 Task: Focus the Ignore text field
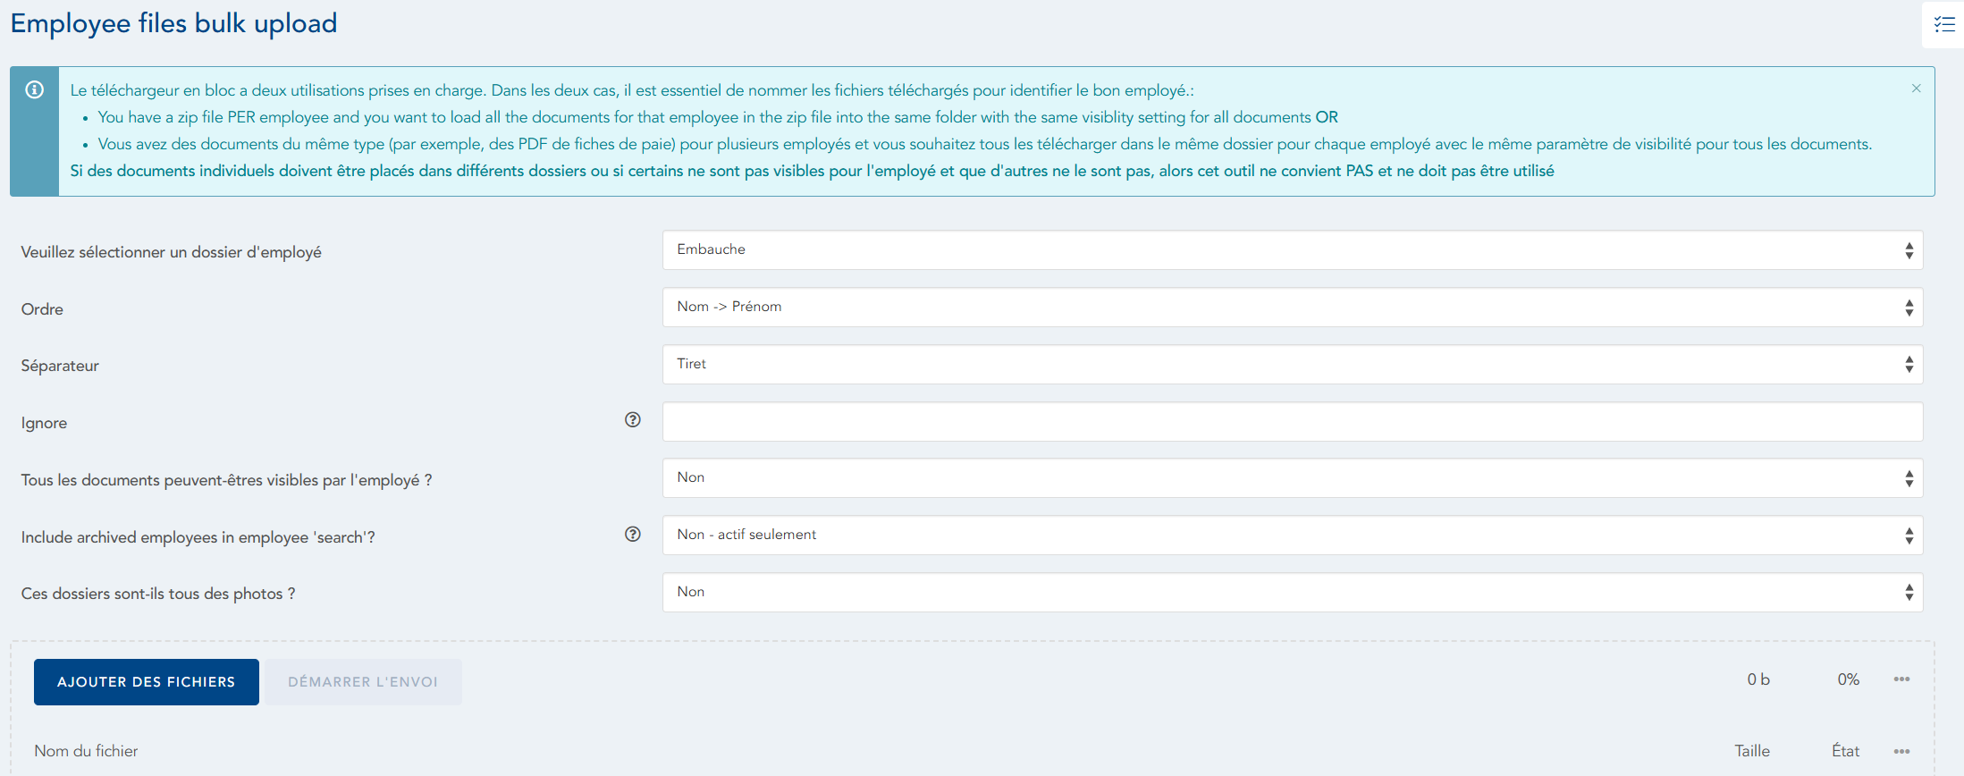[1292, 422]
